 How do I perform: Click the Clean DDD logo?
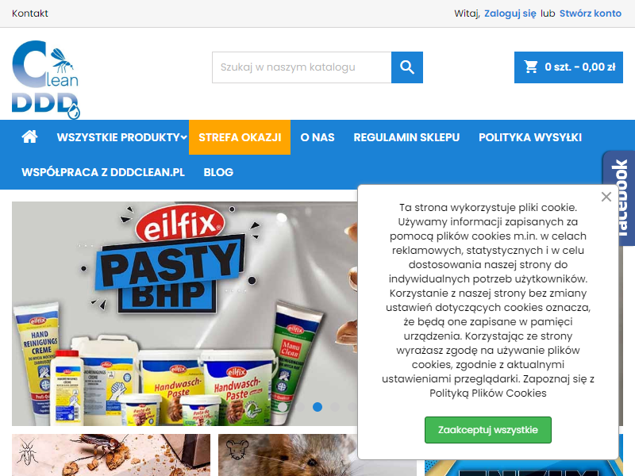(46, 79)
